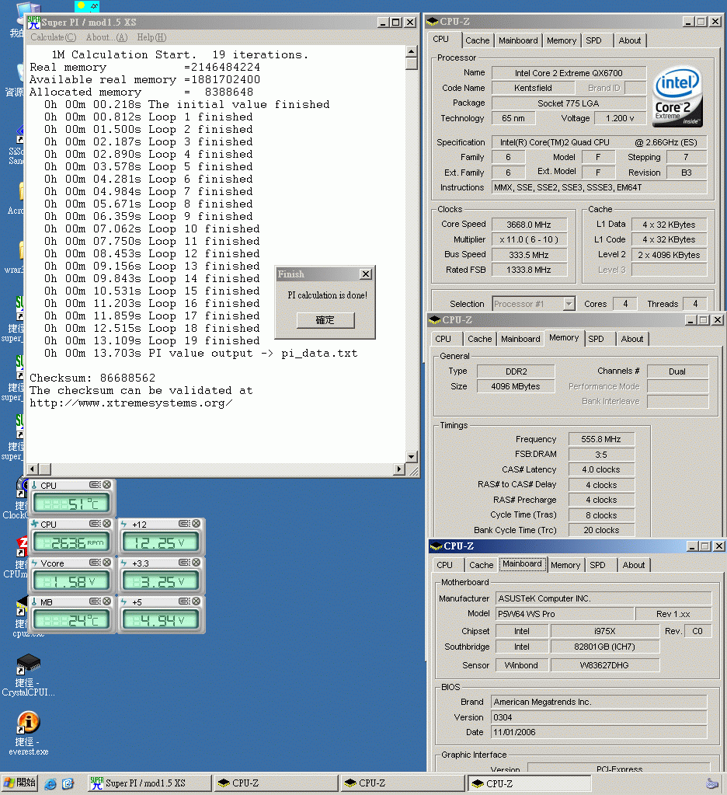Screen dimensions: 727x795
Task: Close the MB temperature gadget
Action: pos(107,601)
